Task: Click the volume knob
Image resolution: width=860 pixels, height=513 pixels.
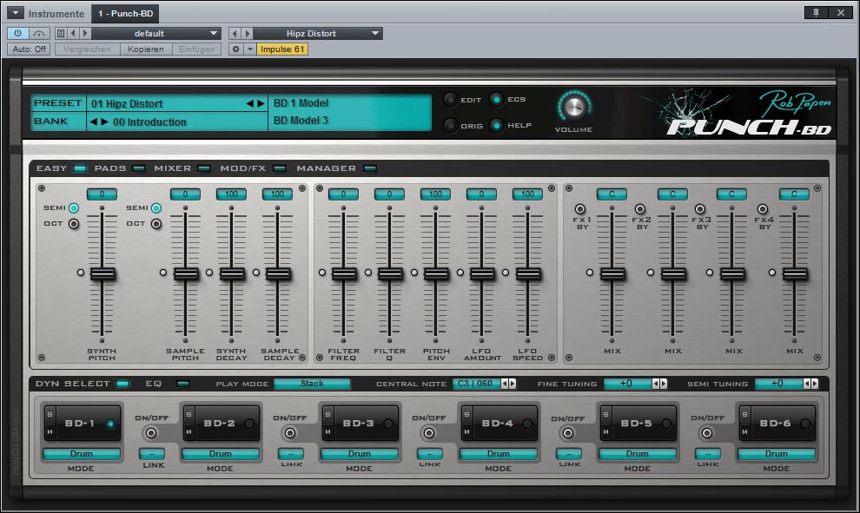Action: click(x=574, y=107)
